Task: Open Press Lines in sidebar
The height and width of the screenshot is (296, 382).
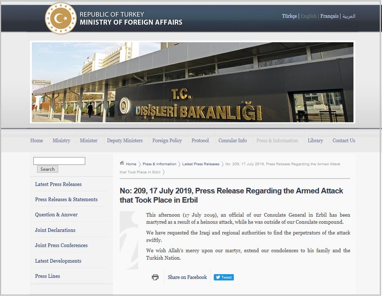Action: tap(47, 276)
